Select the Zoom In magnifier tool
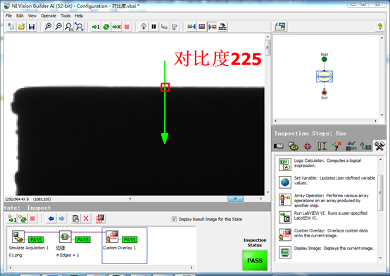Screen dimensions: 390x276 click(x=48, y=27)
